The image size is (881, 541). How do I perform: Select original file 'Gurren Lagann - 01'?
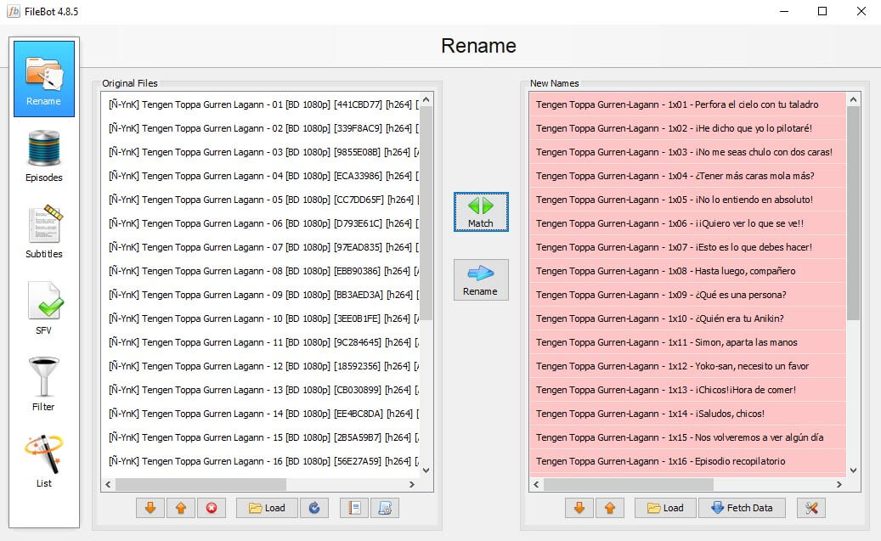coord(260,104)
